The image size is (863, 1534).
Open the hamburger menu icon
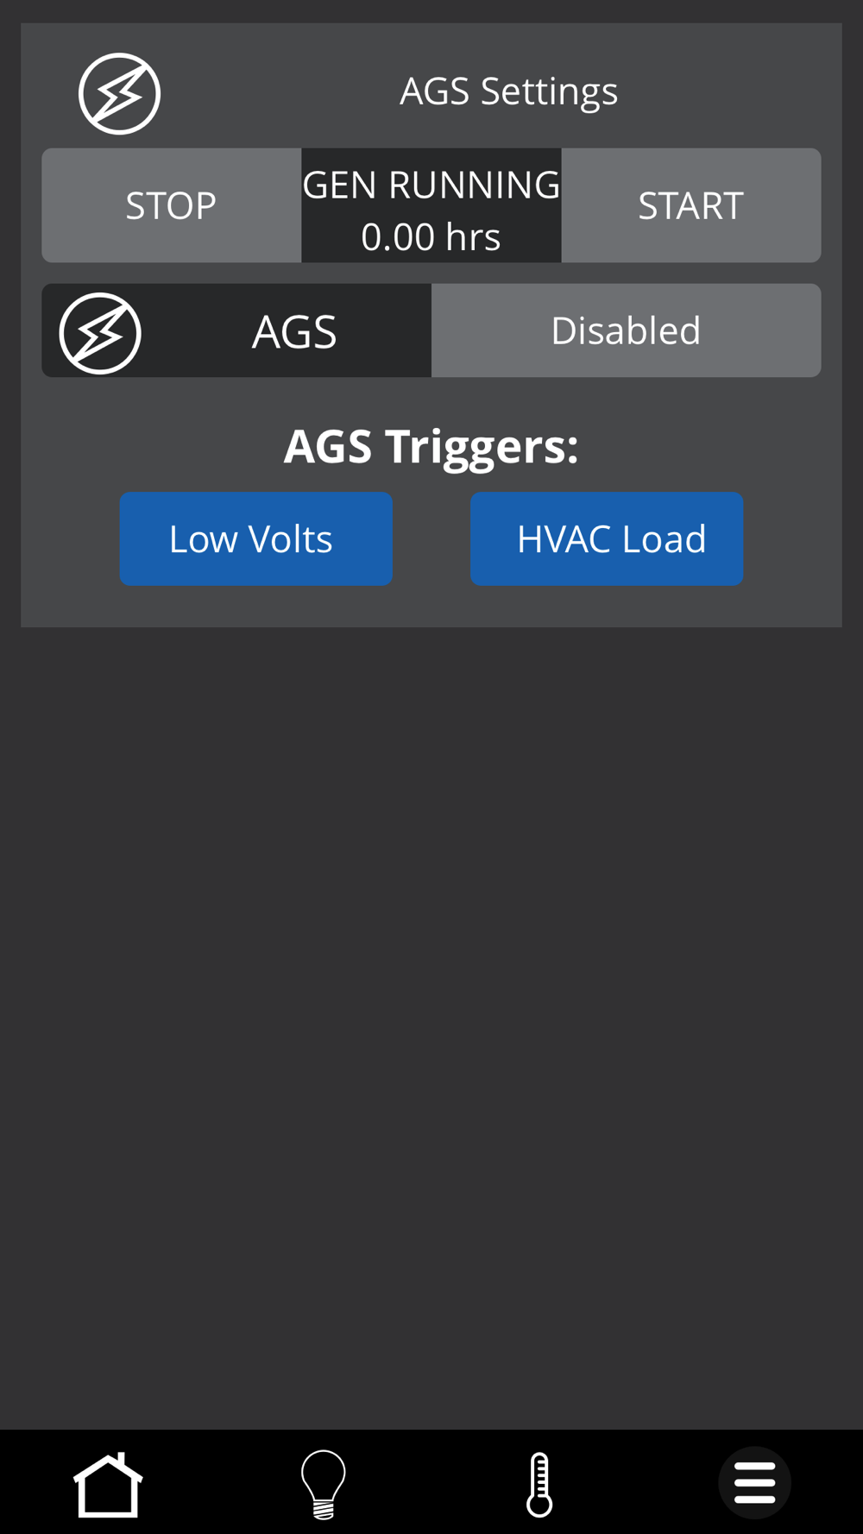point(755,1483)
